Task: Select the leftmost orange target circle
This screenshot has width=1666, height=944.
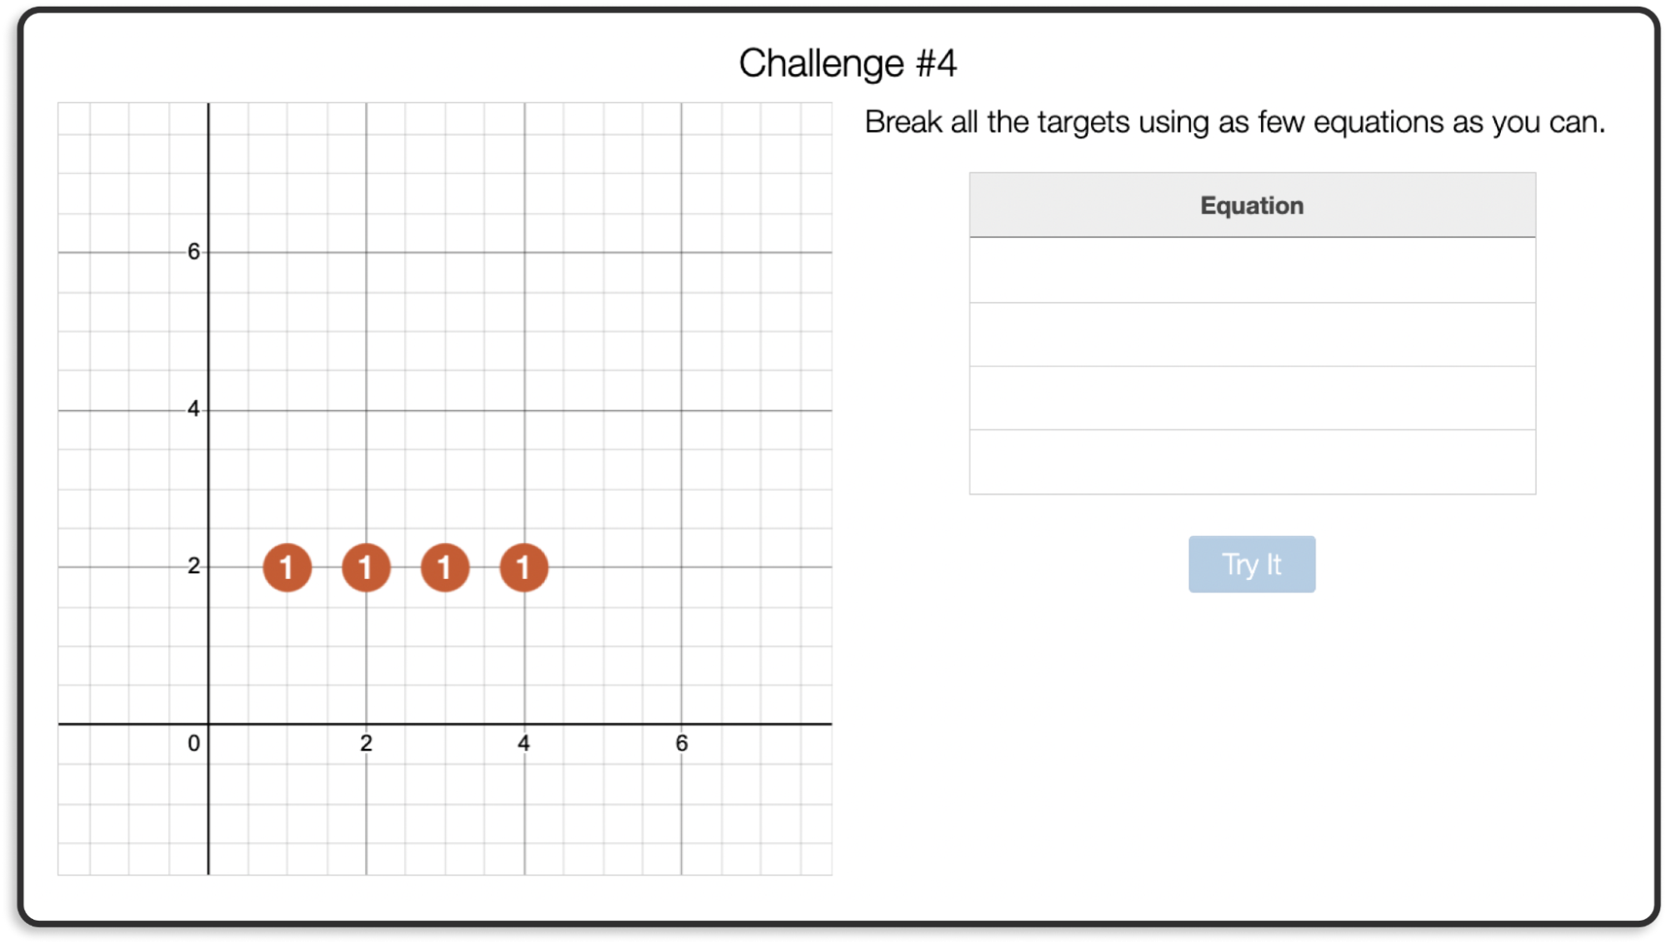Action: pos(288,567)
